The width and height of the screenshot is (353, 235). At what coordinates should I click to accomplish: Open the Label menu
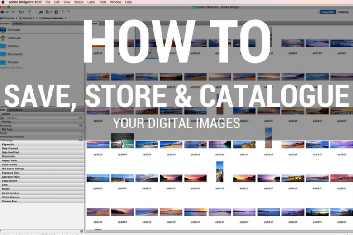(x=91, y=2)
